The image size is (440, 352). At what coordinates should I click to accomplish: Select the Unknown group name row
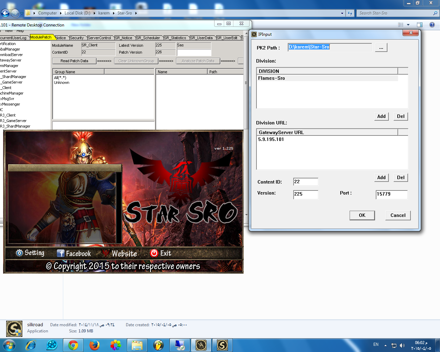point(62,82)
